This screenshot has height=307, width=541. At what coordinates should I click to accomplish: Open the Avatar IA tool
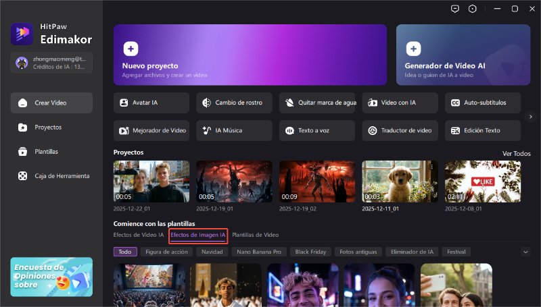[x=151, y=103]
